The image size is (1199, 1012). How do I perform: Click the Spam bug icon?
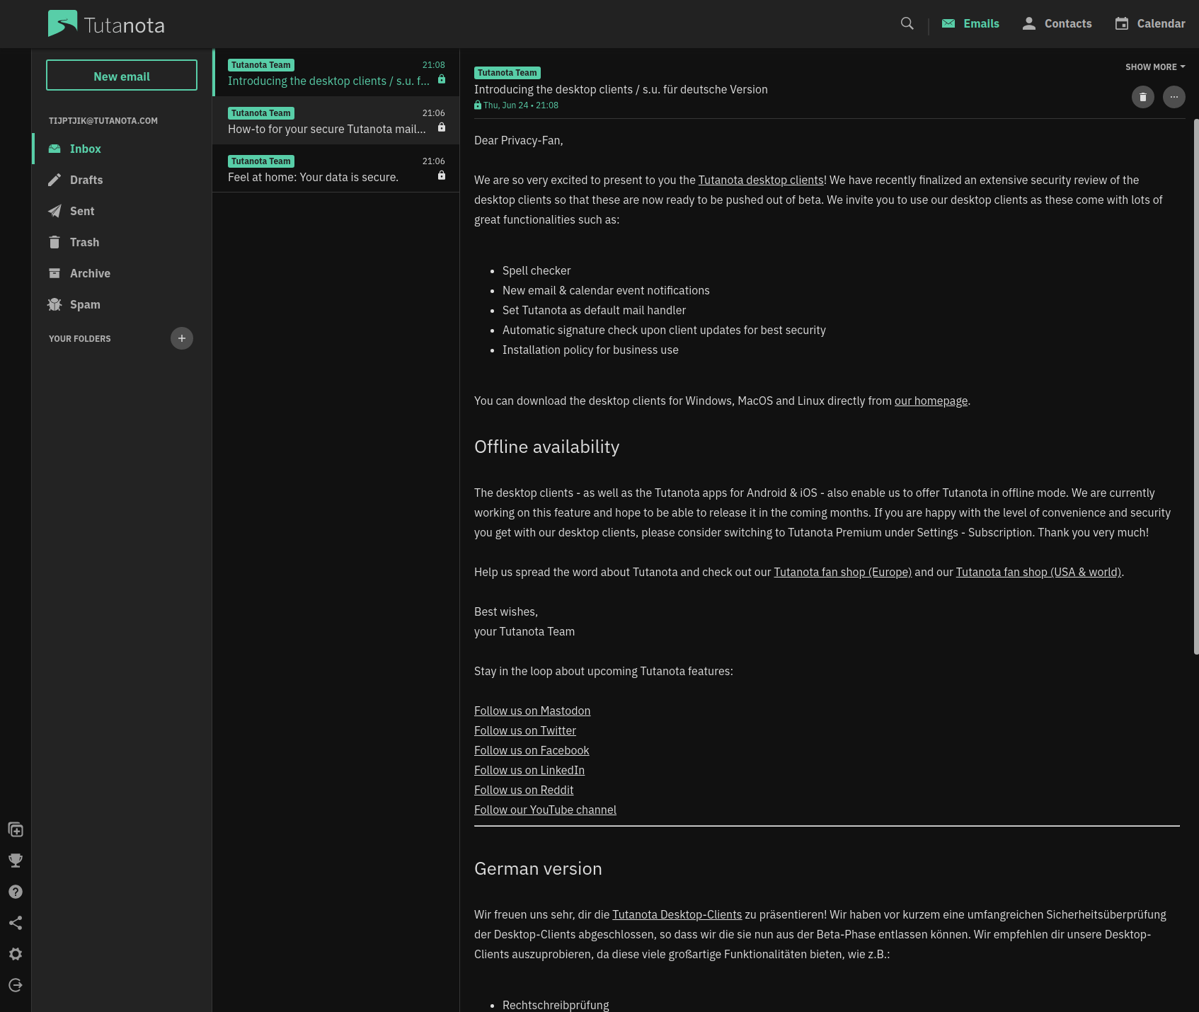(54, 304)
